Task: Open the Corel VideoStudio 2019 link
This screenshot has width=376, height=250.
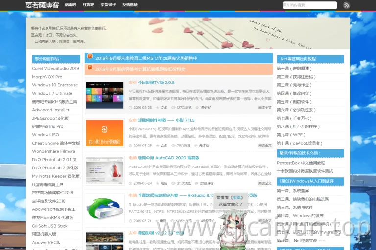Action: point(55,68)
